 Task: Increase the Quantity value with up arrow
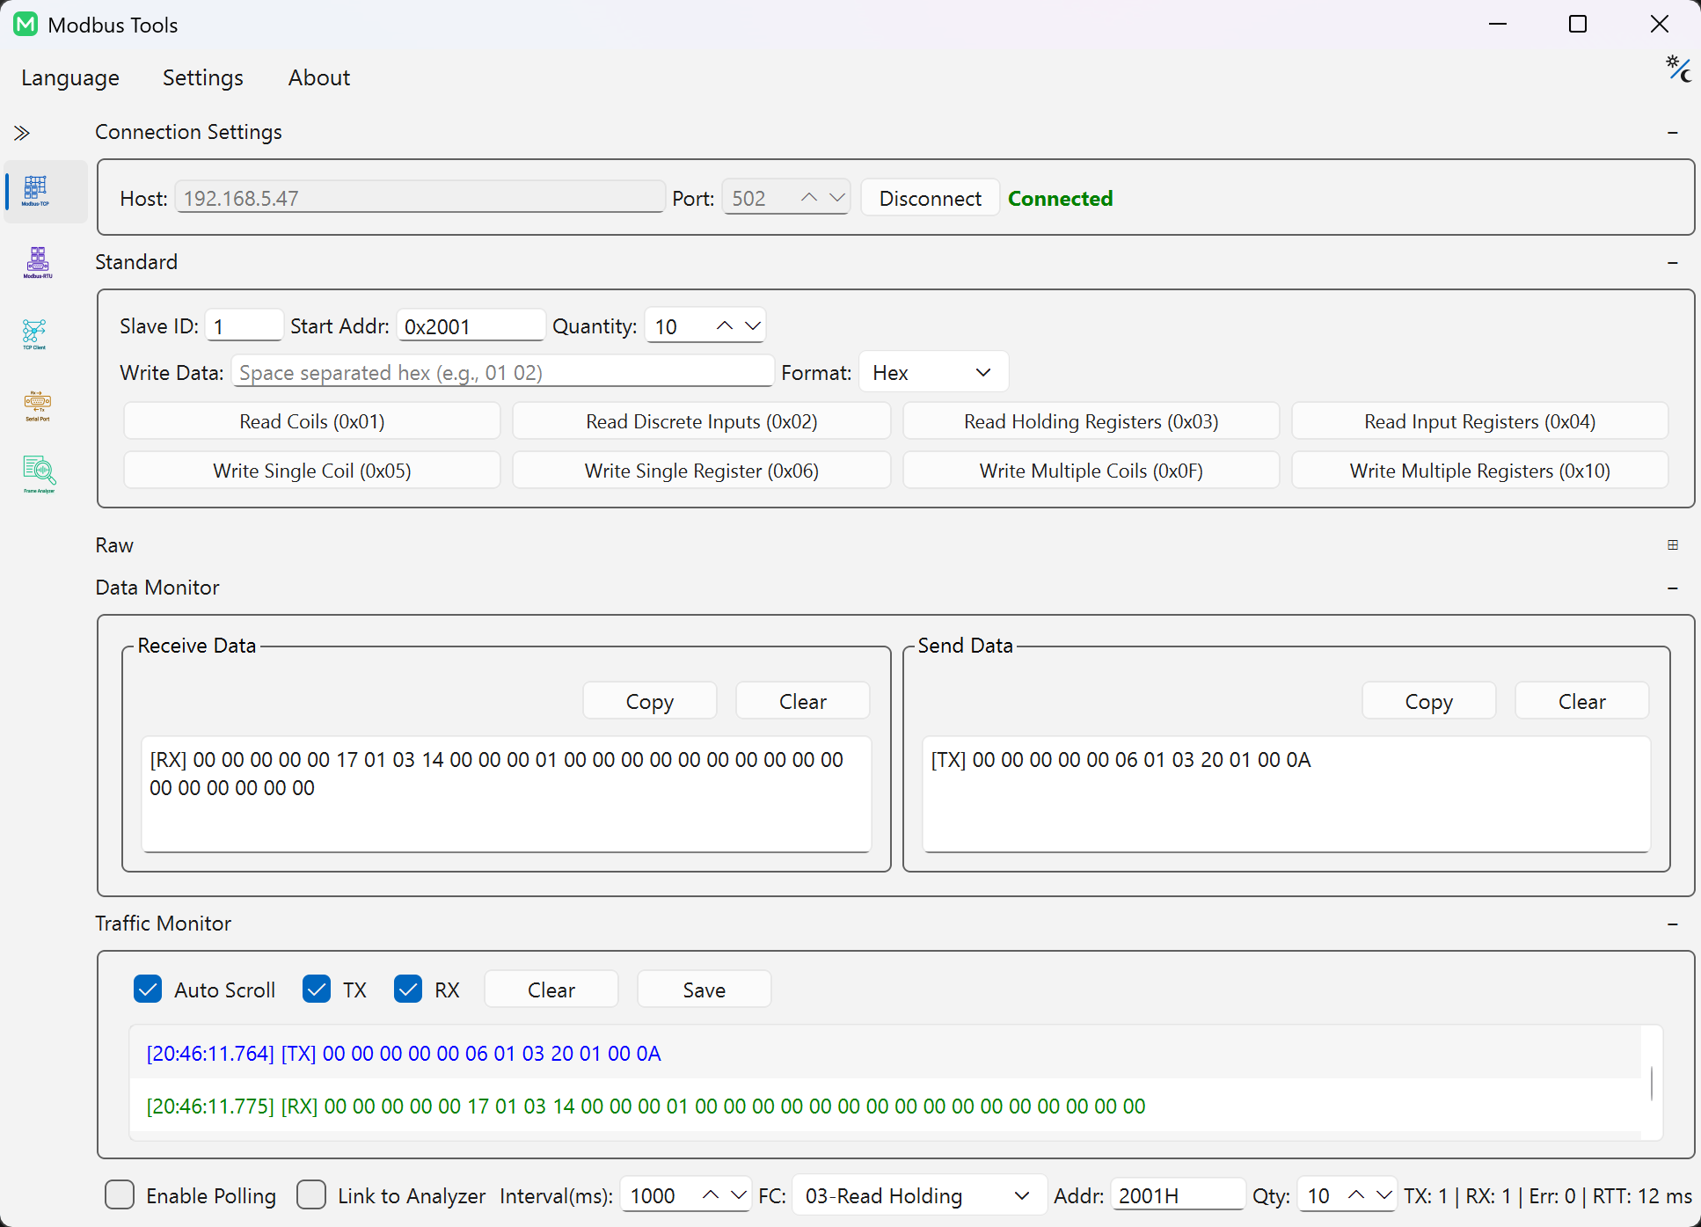pyautogui.click(x=725, y=326)
